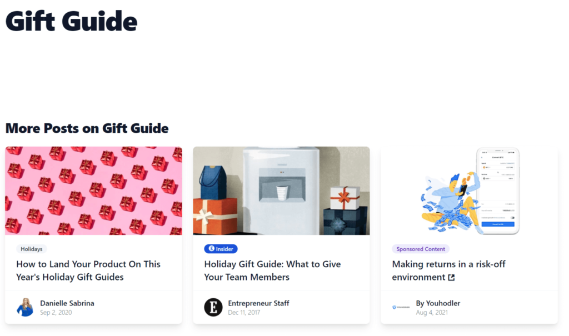Click the 'Gift Guide' page heading

click(x=71, y=22)
